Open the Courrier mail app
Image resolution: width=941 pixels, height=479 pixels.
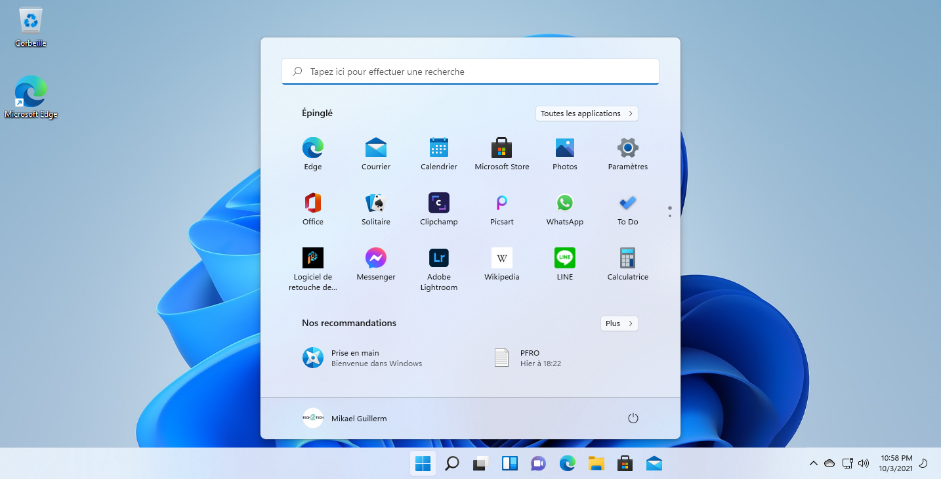point(376,154)
